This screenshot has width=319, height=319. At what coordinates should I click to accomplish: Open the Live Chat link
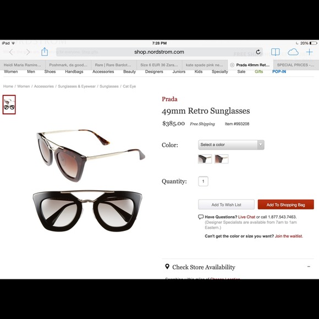point(246,217)
